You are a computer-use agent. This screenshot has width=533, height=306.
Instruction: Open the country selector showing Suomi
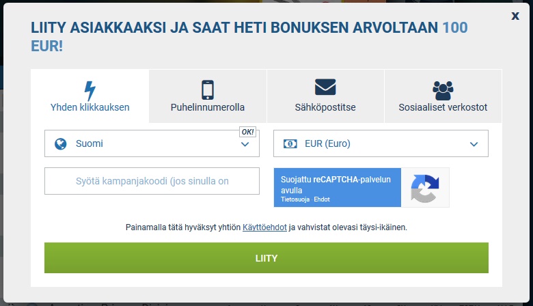pos(152,143)
